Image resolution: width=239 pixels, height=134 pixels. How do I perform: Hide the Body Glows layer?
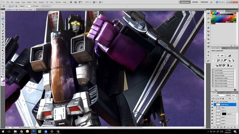(212, 105)
